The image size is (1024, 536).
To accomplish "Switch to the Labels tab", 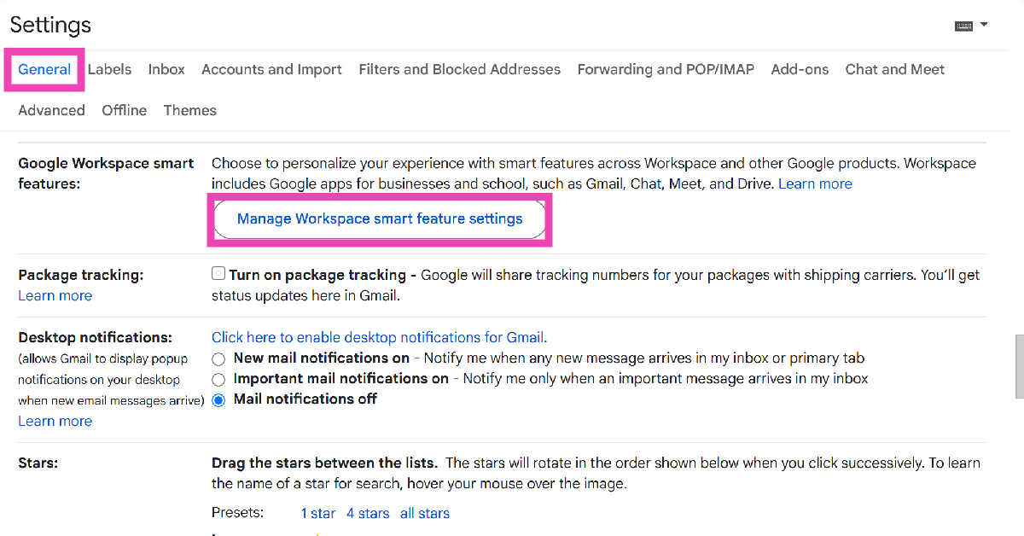I will point(109,69).
